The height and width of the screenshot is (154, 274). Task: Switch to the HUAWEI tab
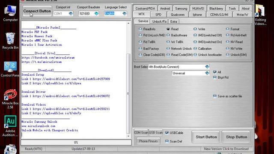[198, 9]
